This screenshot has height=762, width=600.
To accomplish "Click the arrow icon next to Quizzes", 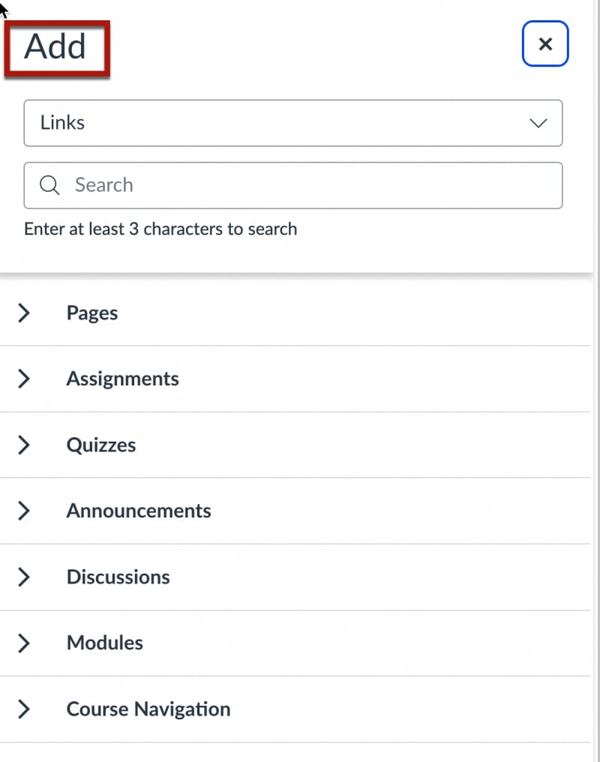I will [24, 445].
